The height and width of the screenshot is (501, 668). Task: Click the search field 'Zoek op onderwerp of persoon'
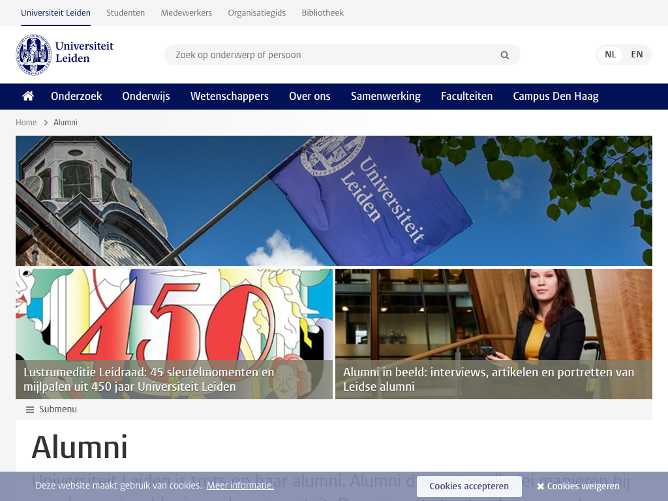pyautogui.click(x=333, y=55)
